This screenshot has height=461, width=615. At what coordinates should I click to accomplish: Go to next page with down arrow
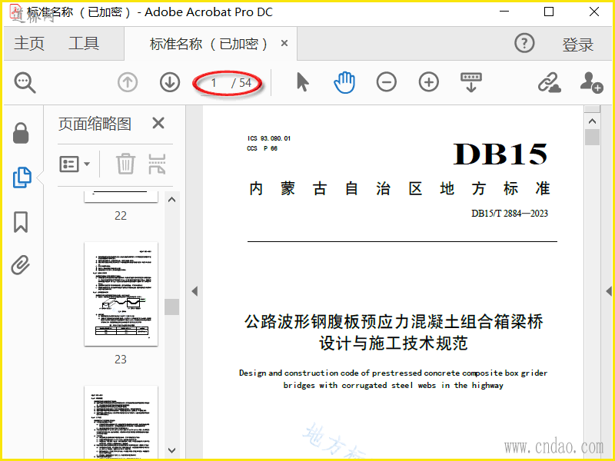pos(170,83)
